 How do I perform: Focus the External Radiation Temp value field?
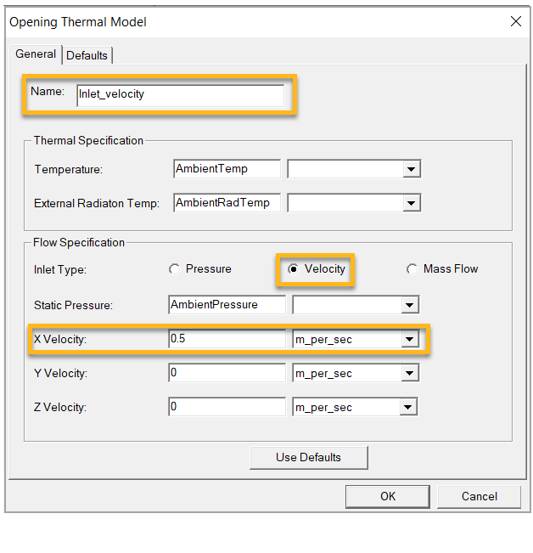(227, 203)
